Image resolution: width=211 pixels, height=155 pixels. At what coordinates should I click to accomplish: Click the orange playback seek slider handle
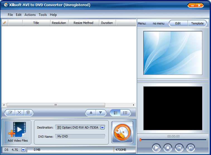click(x=140, y=140)
